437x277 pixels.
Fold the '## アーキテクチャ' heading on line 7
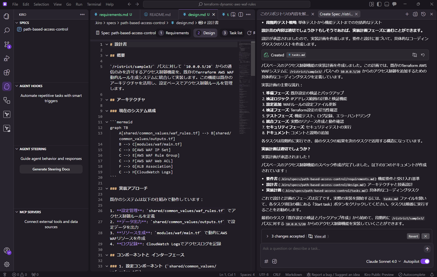[x=107, y=100]
